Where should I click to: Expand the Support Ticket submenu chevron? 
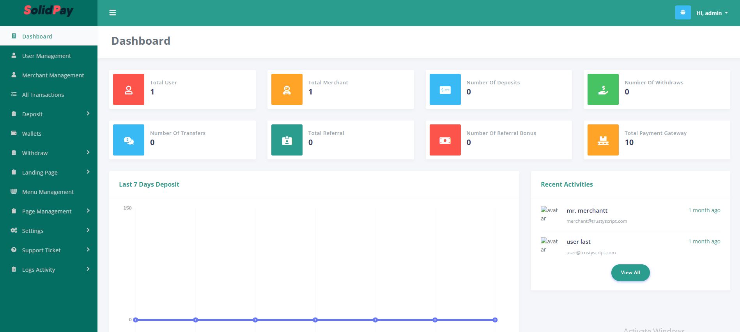click(x=88, y=250)
